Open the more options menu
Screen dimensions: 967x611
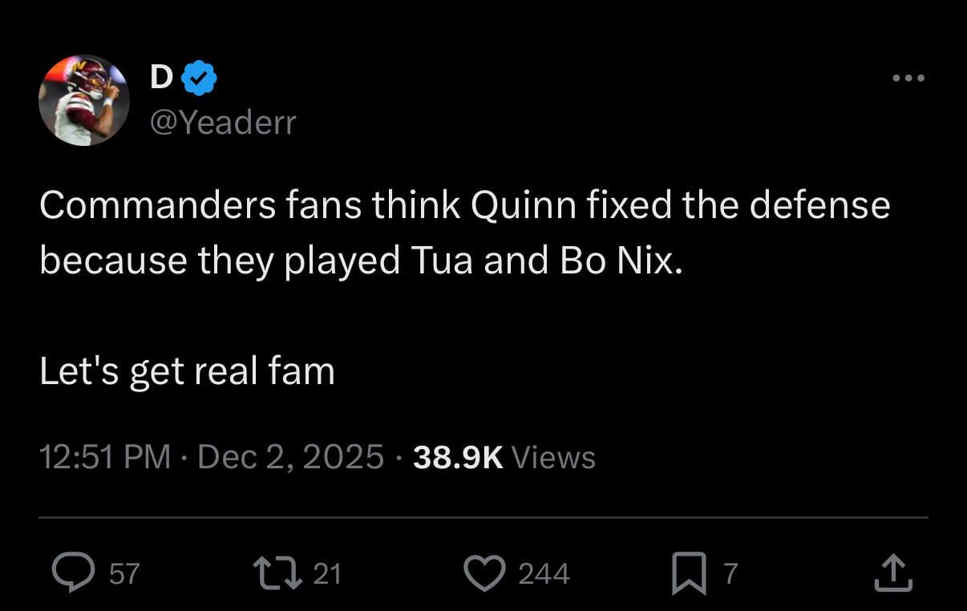[908, 78]
